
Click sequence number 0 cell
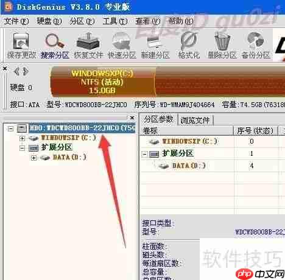252,141
